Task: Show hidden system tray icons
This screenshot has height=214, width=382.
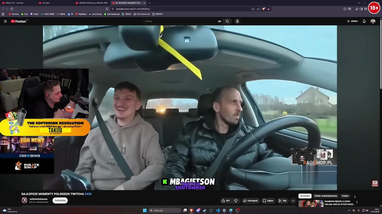Action: [349, 210]
